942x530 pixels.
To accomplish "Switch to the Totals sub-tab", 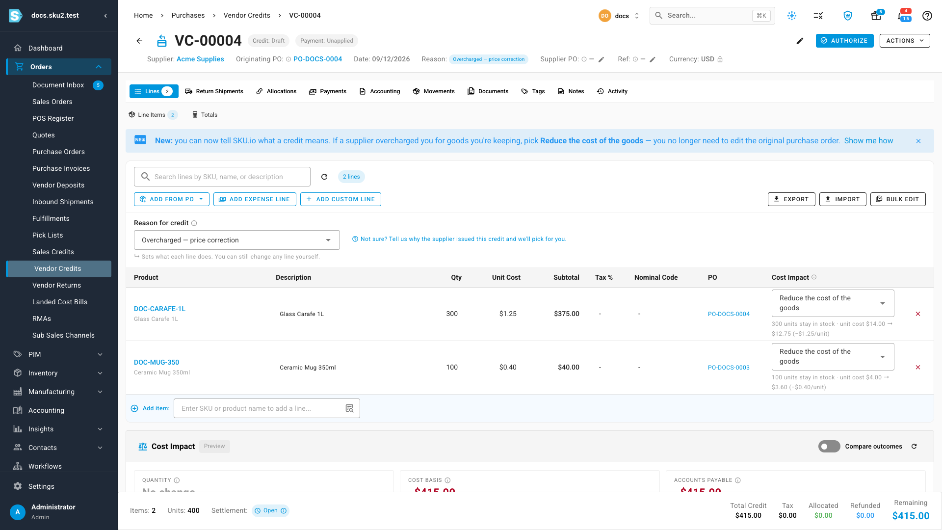I will click(205, 115).
